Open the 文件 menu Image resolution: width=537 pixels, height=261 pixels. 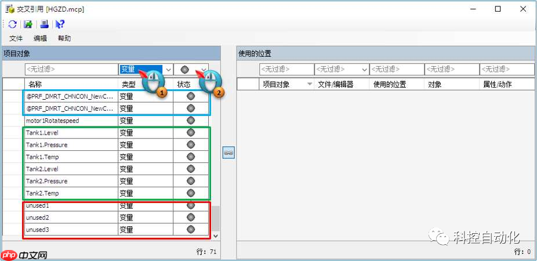(x=16, y=38)
